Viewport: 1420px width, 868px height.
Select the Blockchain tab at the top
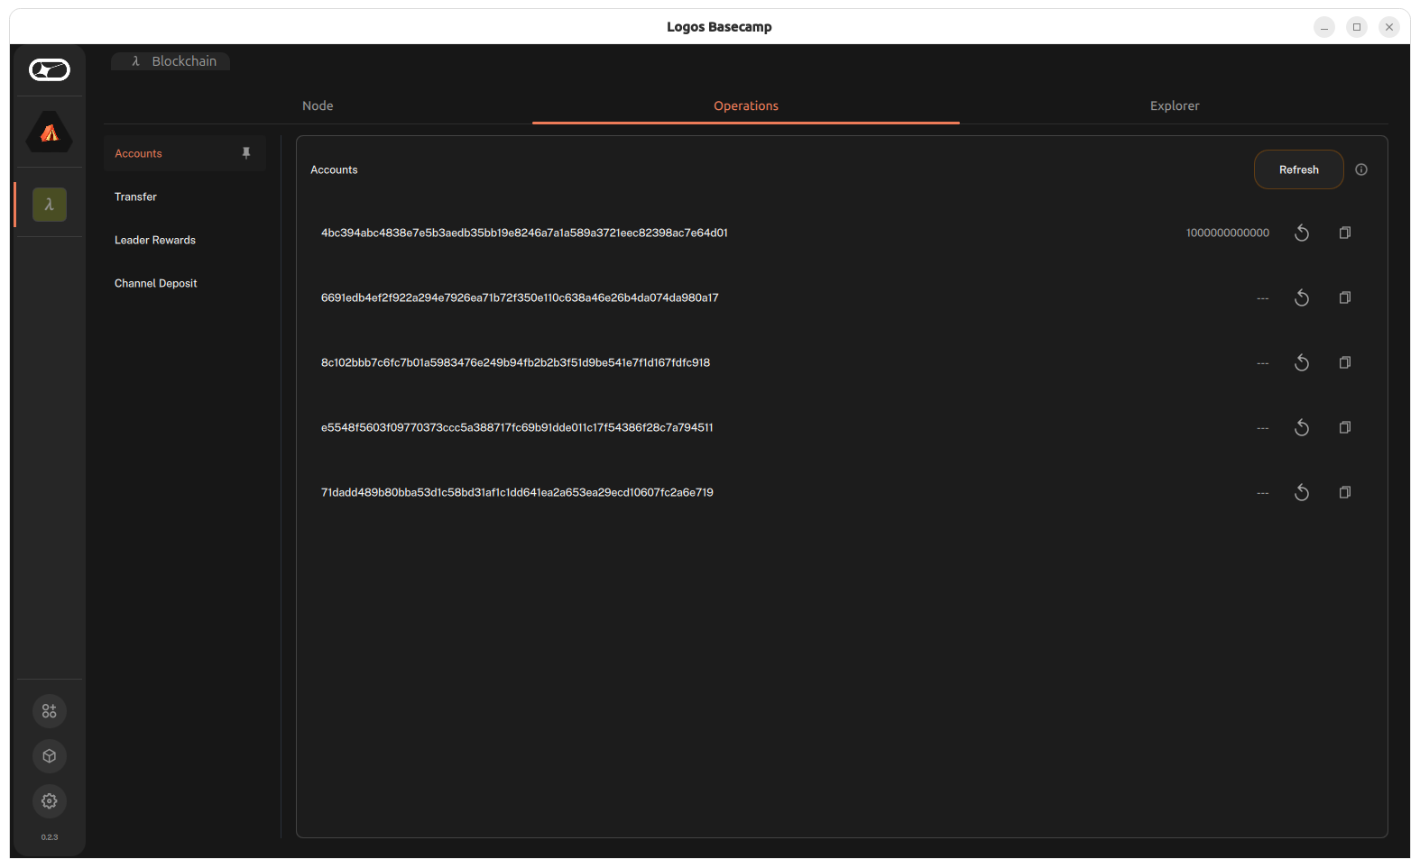tap(171, 61)
